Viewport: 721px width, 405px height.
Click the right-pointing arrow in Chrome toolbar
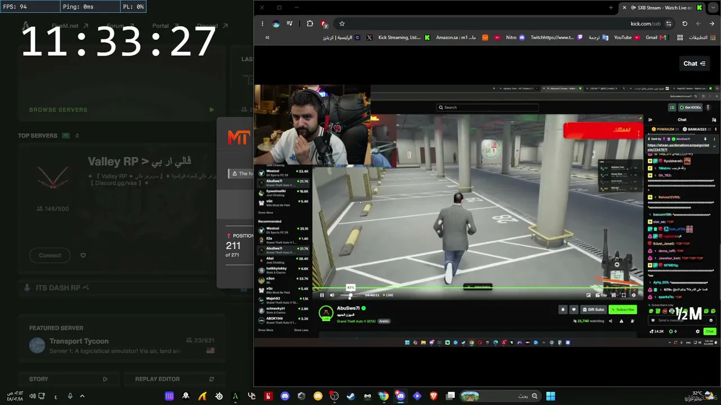click(x=712, y=24)
